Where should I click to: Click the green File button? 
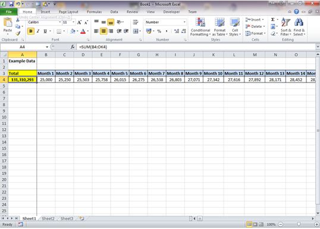point(8,12)
